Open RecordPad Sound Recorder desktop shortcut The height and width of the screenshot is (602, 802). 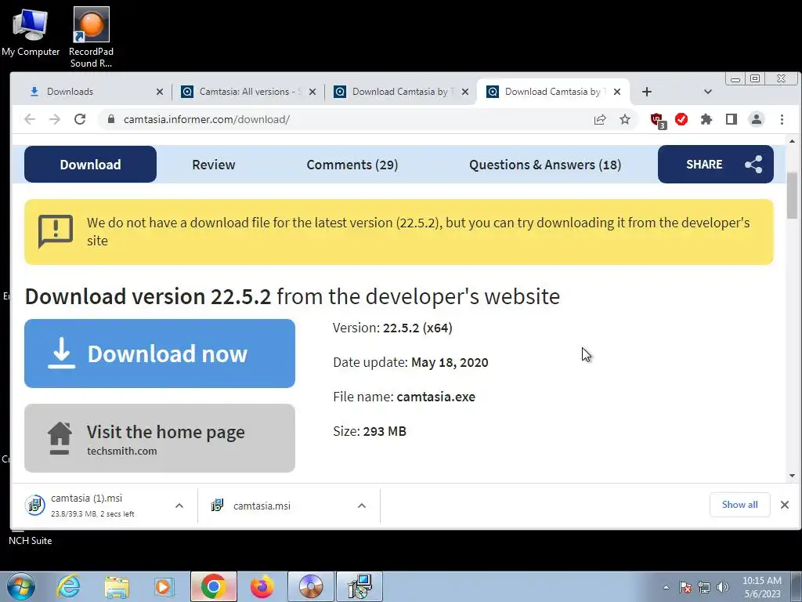(91, 38)
